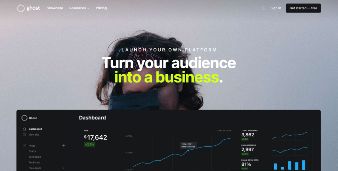Add a new post with plus icon

click(x=64, y=146)
